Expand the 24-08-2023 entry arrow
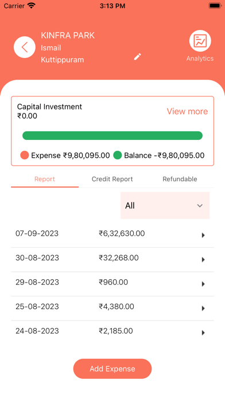Screen dimensions: 225x399 click(x=203, y=332)
